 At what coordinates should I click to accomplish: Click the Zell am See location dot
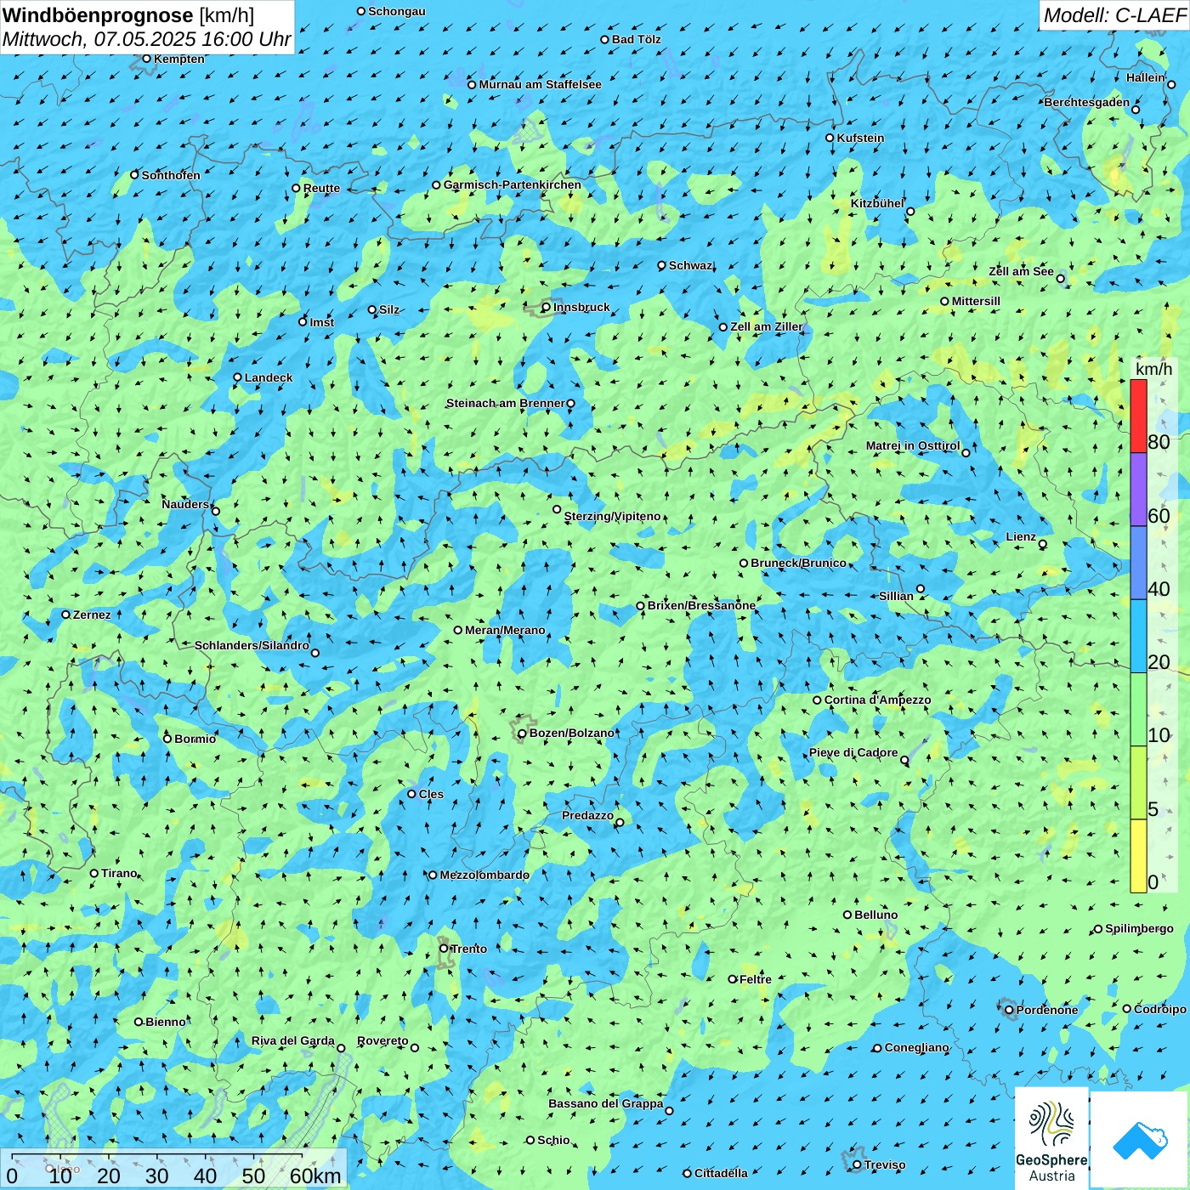[x=1061, y=278]
